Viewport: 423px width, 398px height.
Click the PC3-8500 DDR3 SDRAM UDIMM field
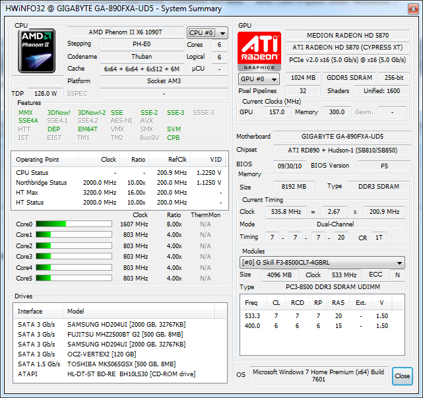pos(333,287)
